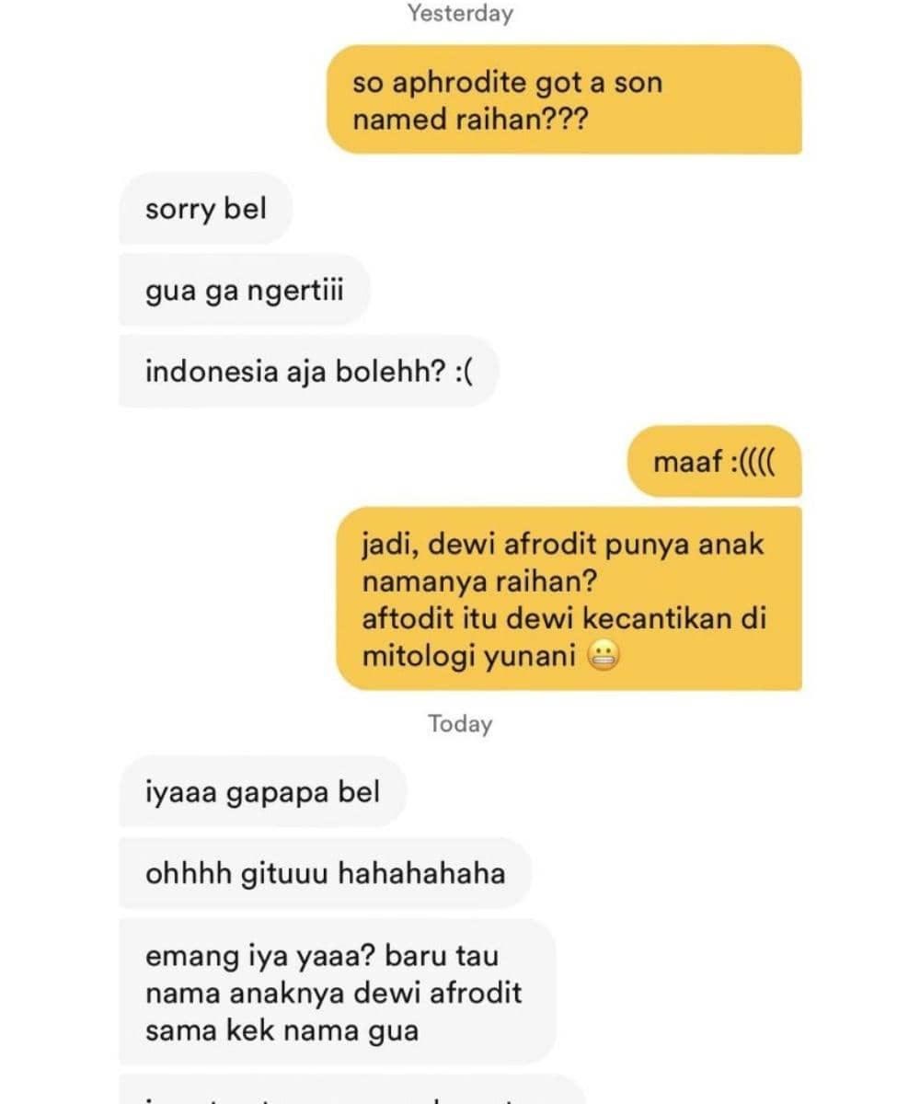Tap 'aftodit itu dewi kecantikan di' line
The width and height of the screenshot is (920, 1104).
pyautogui.click(x=564, y=618)
